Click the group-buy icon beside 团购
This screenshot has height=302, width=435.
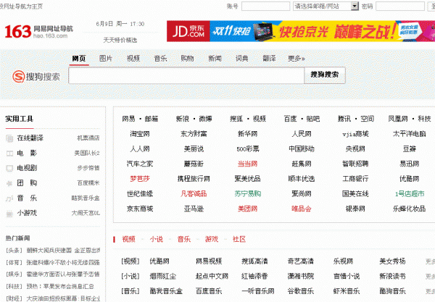(x=9, y=183)
